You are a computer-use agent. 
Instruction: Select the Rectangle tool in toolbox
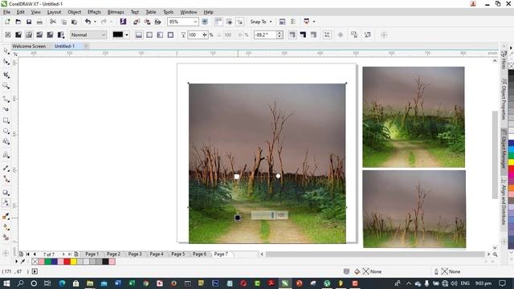(x=6, y=120)
